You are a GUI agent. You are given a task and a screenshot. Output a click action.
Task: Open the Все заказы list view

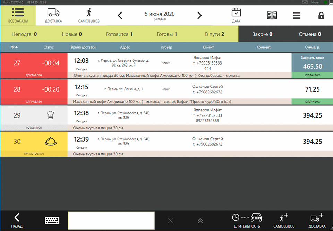pos(17,16)
